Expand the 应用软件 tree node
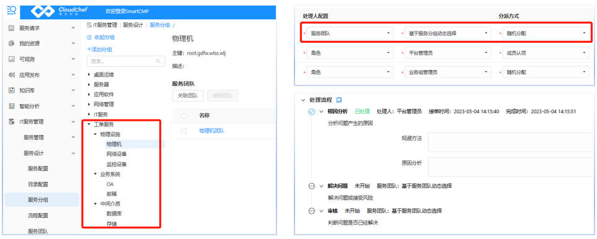The width and height of the screenshot is (597, 239). (89, 94)
